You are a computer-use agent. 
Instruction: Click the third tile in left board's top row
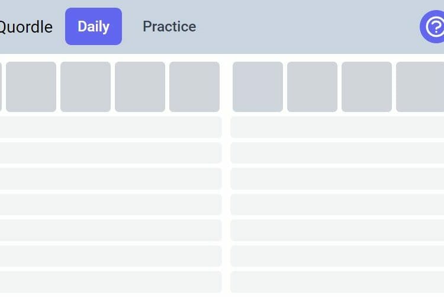point(85,87)
